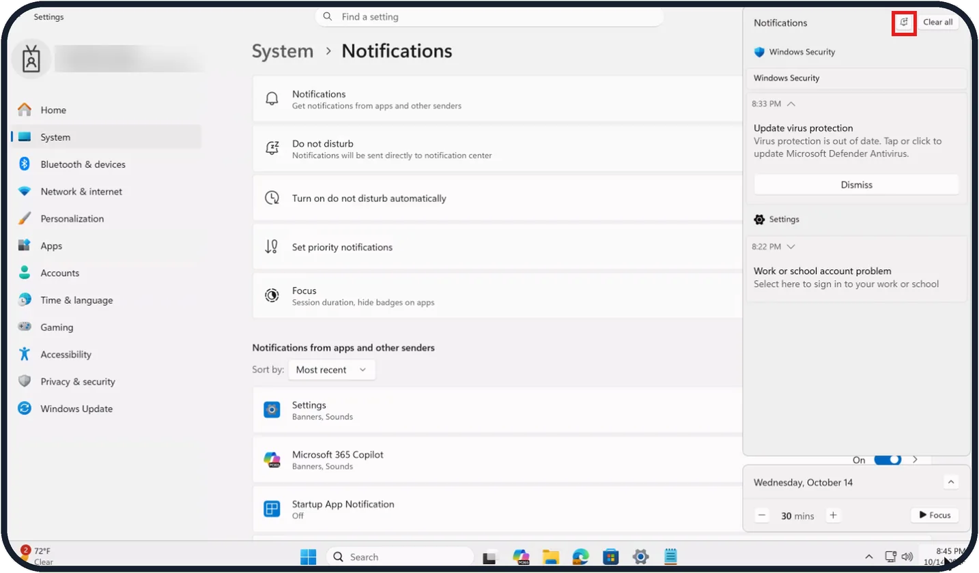This screenshot has width=979, height=573.
Task: Navigate to Windows Update
Action: pos(107,409)
